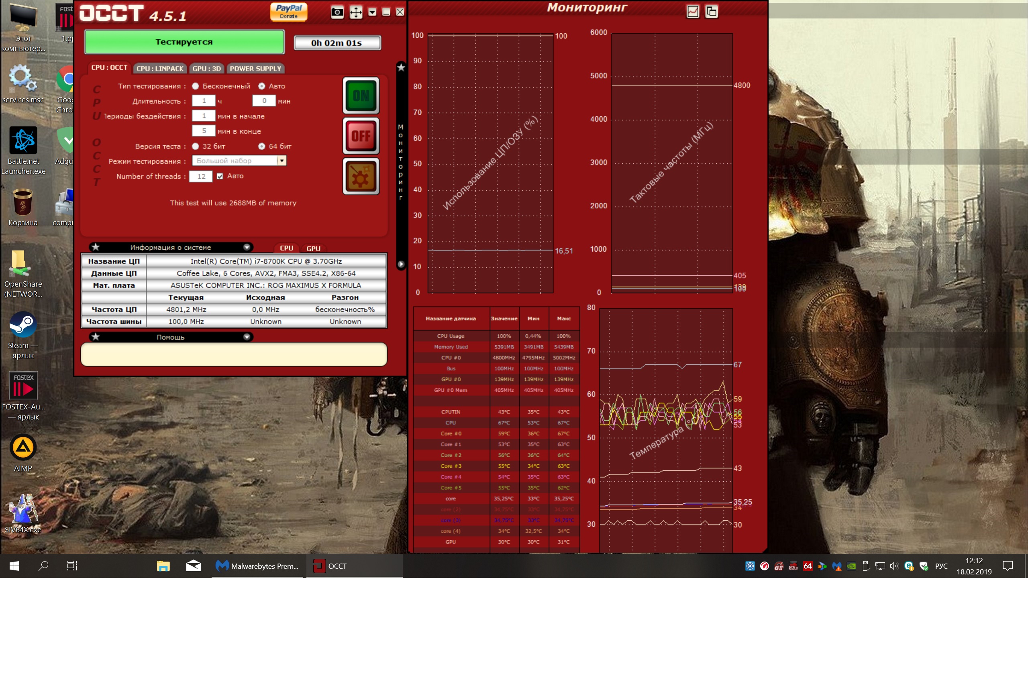Viewport: 1028px width, 688px height.
Task: Click the duration hours input field
Action: pyautogui.click(x=204, y=101)
